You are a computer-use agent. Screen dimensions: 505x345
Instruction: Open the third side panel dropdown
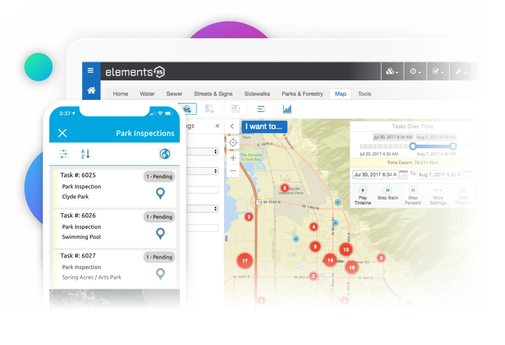202,209
